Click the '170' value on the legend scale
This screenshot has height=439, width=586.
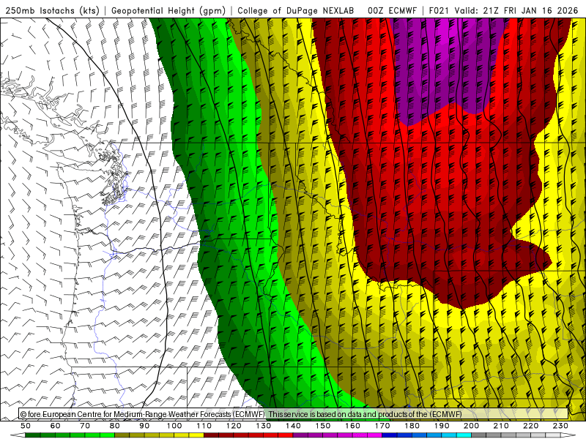click(x=382, y=426)
